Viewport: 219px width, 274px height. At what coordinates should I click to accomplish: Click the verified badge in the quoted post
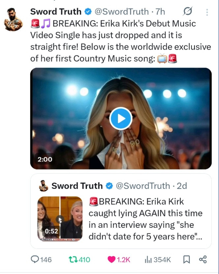tap(109, 186)
